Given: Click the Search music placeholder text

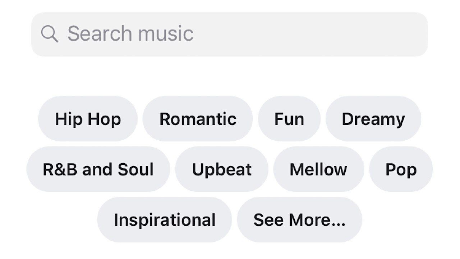Looking at the screenshot, I should pyautogui.click(x=130, y=34).
